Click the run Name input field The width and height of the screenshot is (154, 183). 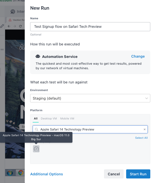pyautogui.click(x=90, y=27)
